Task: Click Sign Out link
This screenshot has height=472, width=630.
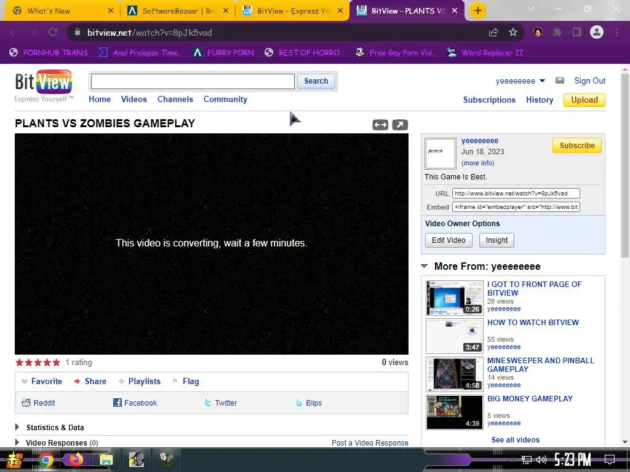Action: (x=589, y=81)
